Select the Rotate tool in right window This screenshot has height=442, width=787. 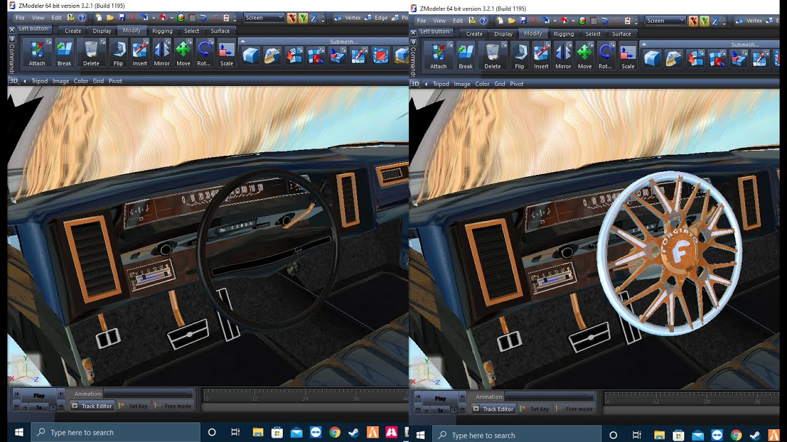pyautogui.click(x=606, y=56)
